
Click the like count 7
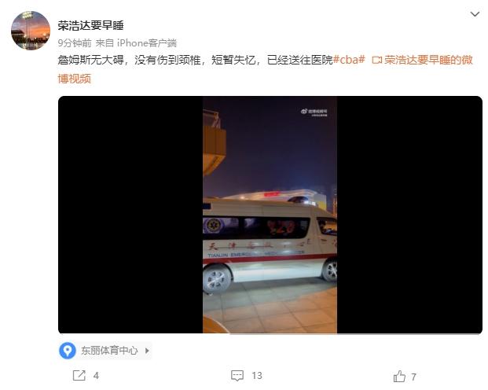pos(413,377)
